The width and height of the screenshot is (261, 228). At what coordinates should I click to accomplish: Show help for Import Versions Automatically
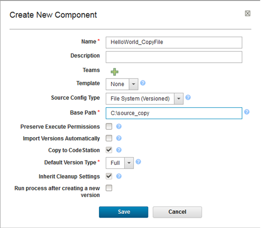coord(119,138)
